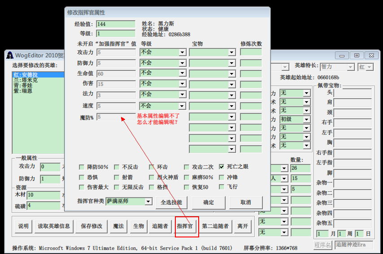Toggle the 麻痹50% checkbox
This screenshot has height=254, width=383.
[187, 177]
